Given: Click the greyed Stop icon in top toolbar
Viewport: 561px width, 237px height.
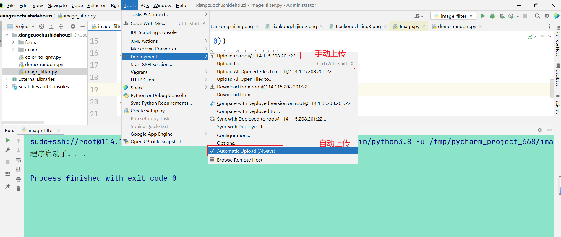Looking at the screenshot, I should pyautogui.click(x=525, y=16).
